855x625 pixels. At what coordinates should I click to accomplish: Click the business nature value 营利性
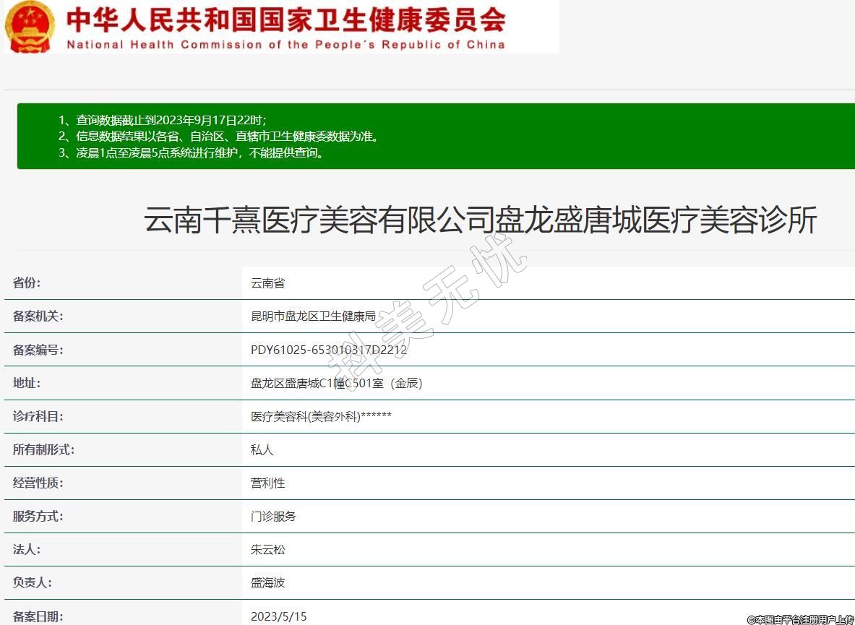point(267,483)
